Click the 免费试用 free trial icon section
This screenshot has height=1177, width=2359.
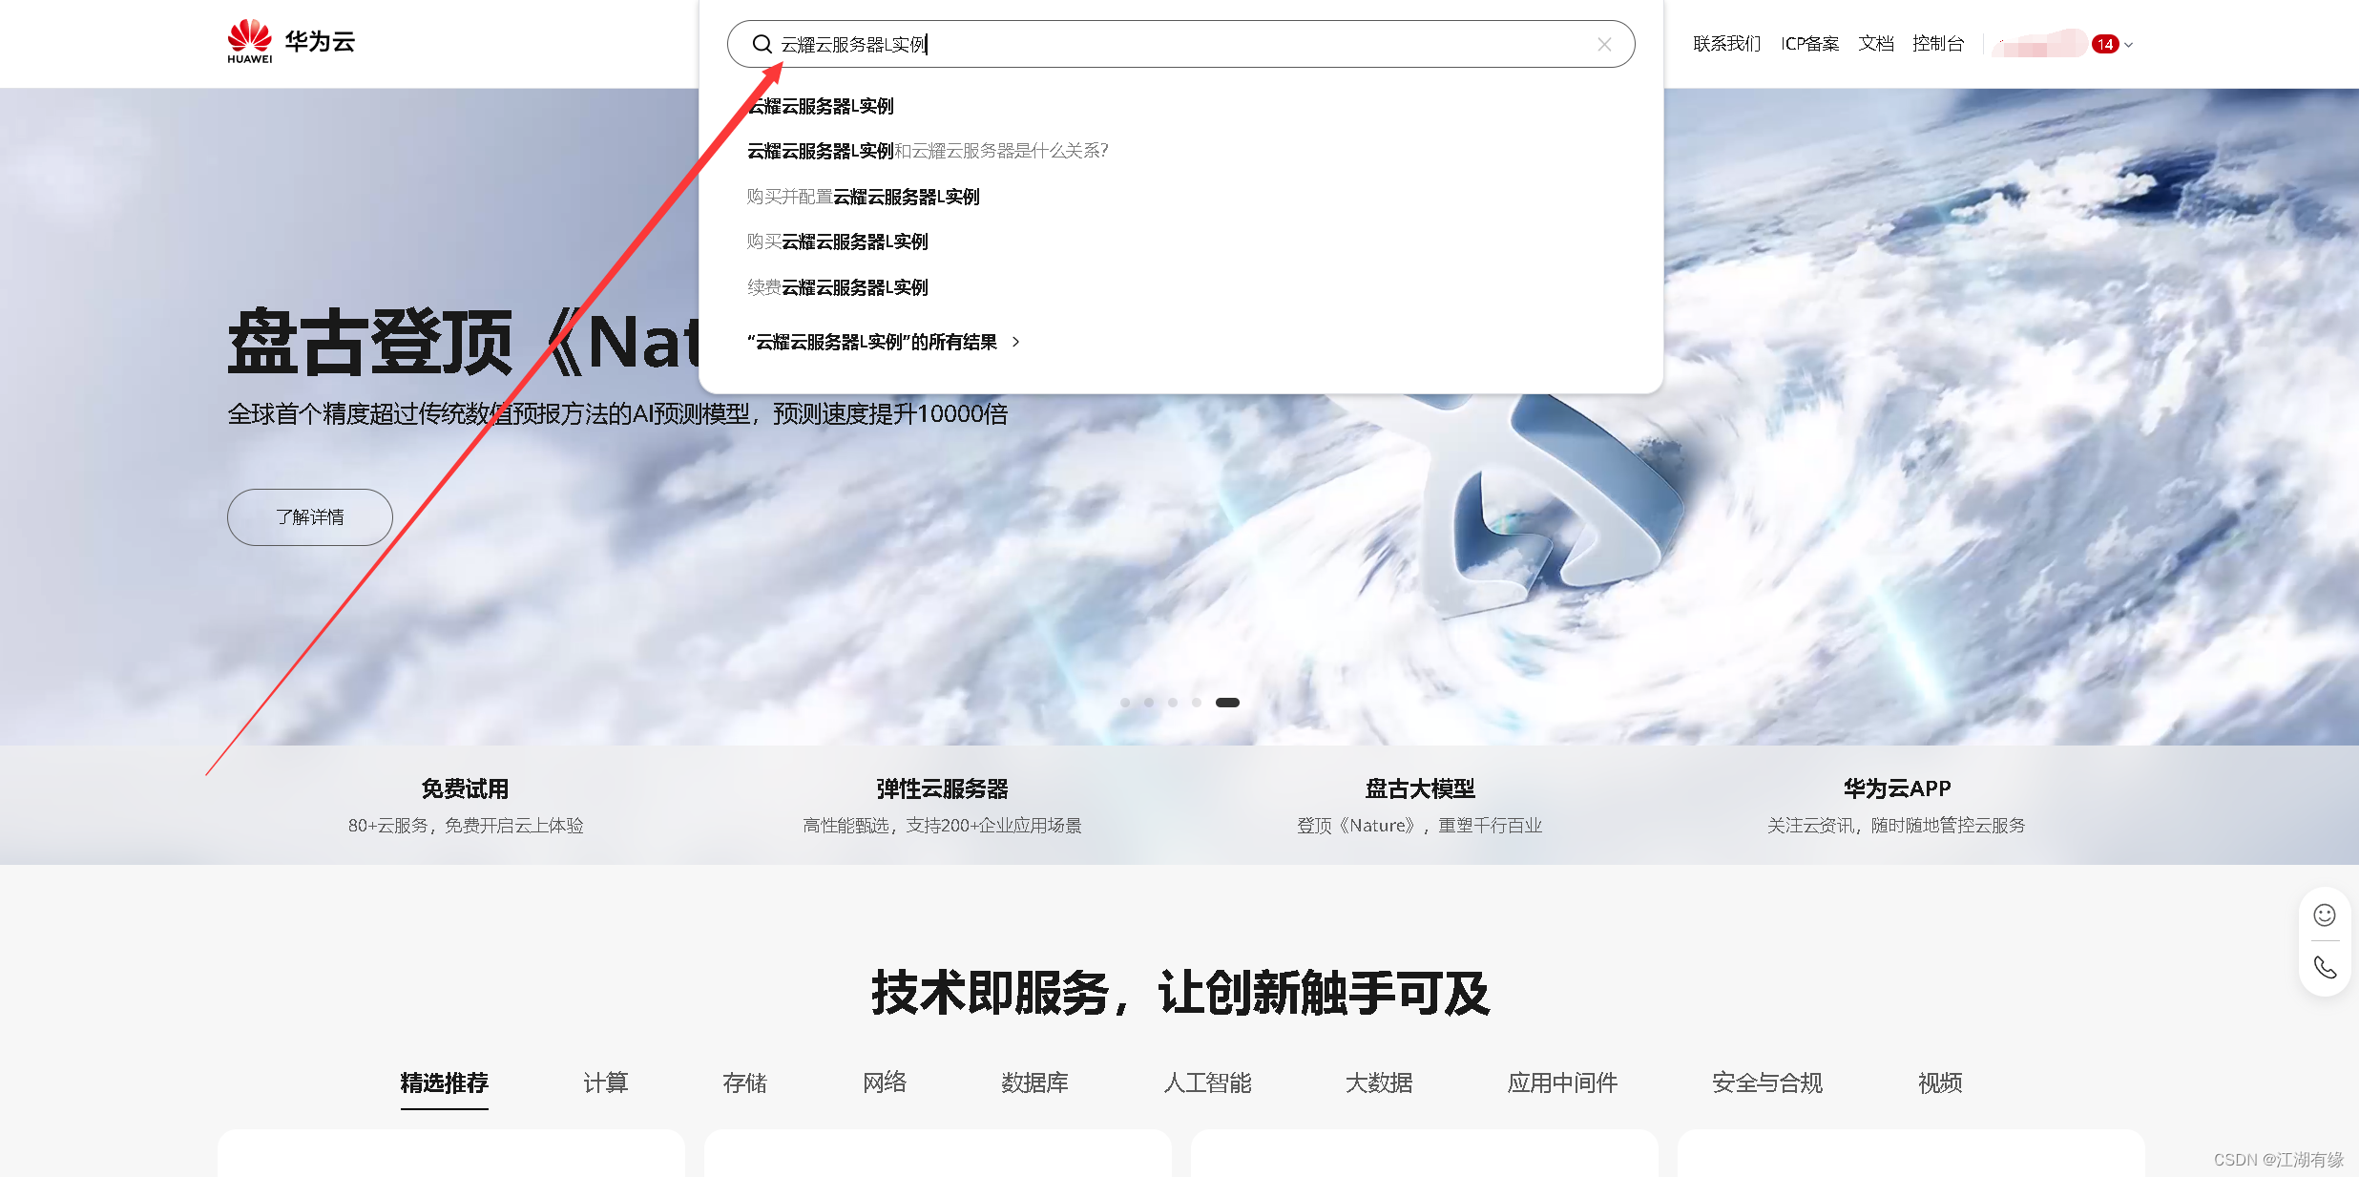(x=465, y=788)
